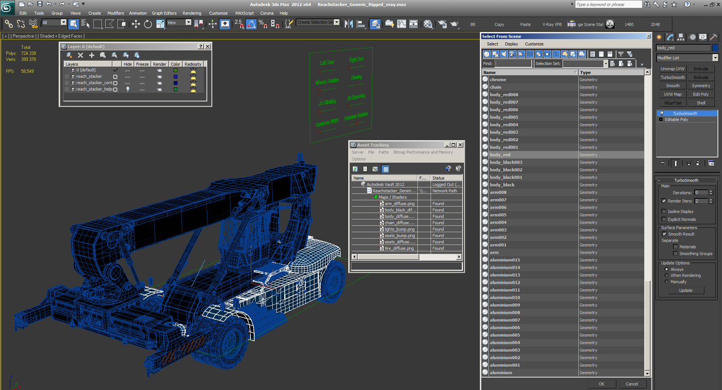
Task: Expand the reach_stacker layer
Action: point(67,77)
